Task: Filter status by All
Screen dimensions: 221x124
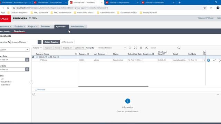Action: coord(2,79)
